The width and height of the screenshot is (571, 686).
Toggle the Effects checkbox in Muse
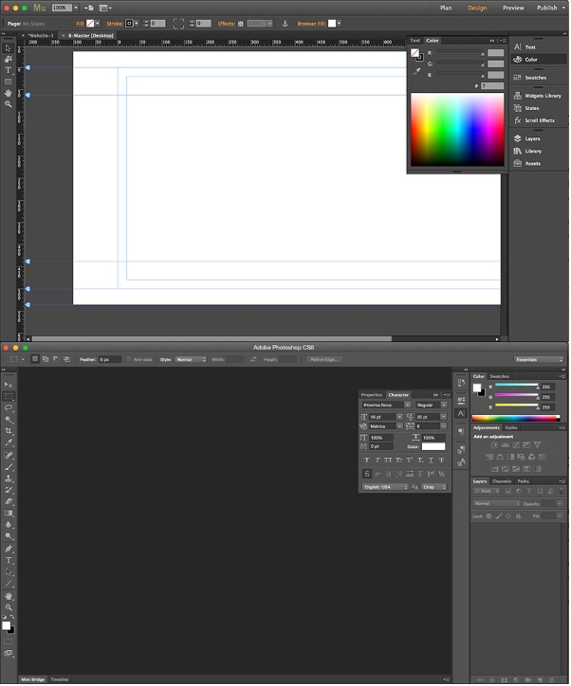pos(240,24)
